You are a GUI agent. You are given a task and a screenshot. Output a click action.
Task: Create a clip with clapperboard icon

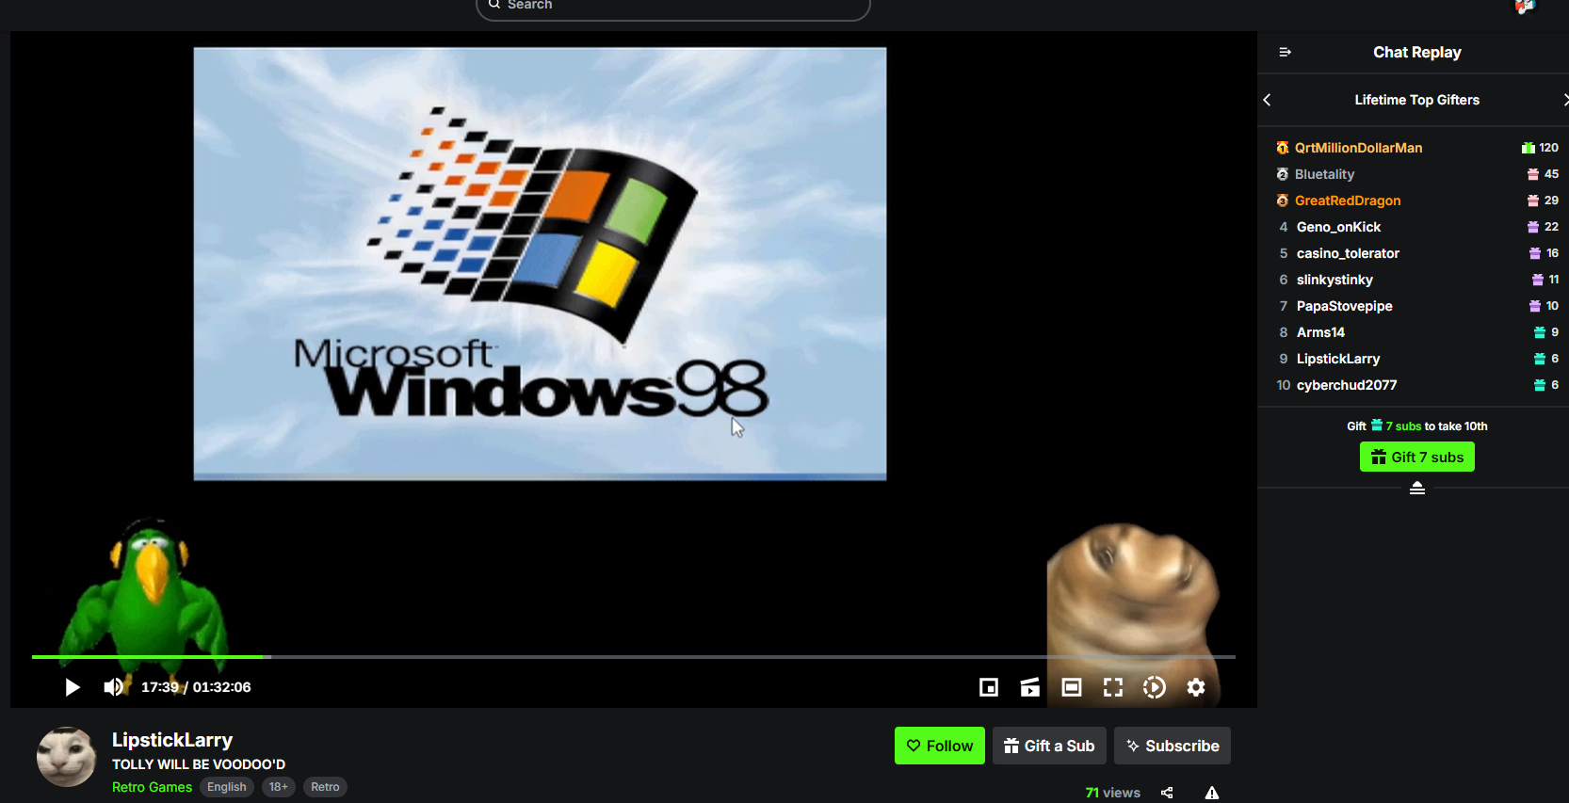point(1030,687)
